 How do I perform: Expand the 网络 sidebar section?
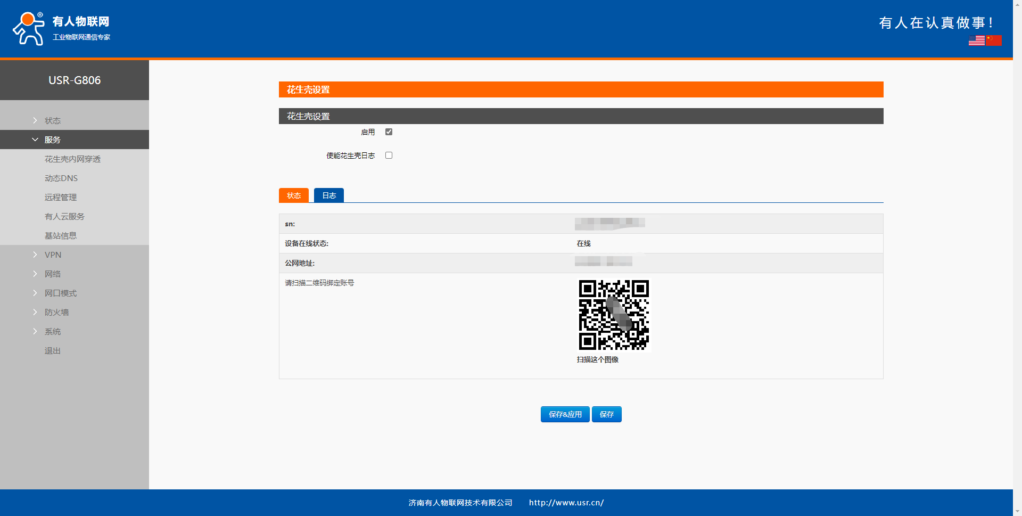coord(52,274)
